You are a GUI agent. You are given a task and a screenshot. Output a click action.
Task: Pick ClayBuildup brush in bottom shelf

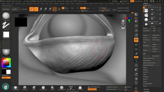[16, 88]
